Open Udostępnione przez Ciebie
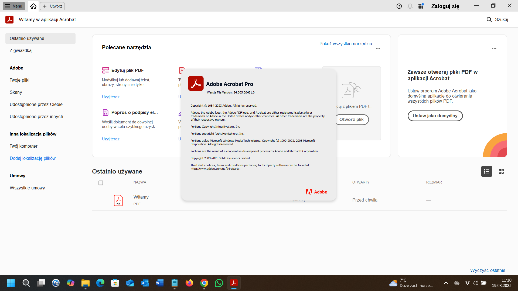The height and width of the screenshot is (291, 518). (36, 104)
